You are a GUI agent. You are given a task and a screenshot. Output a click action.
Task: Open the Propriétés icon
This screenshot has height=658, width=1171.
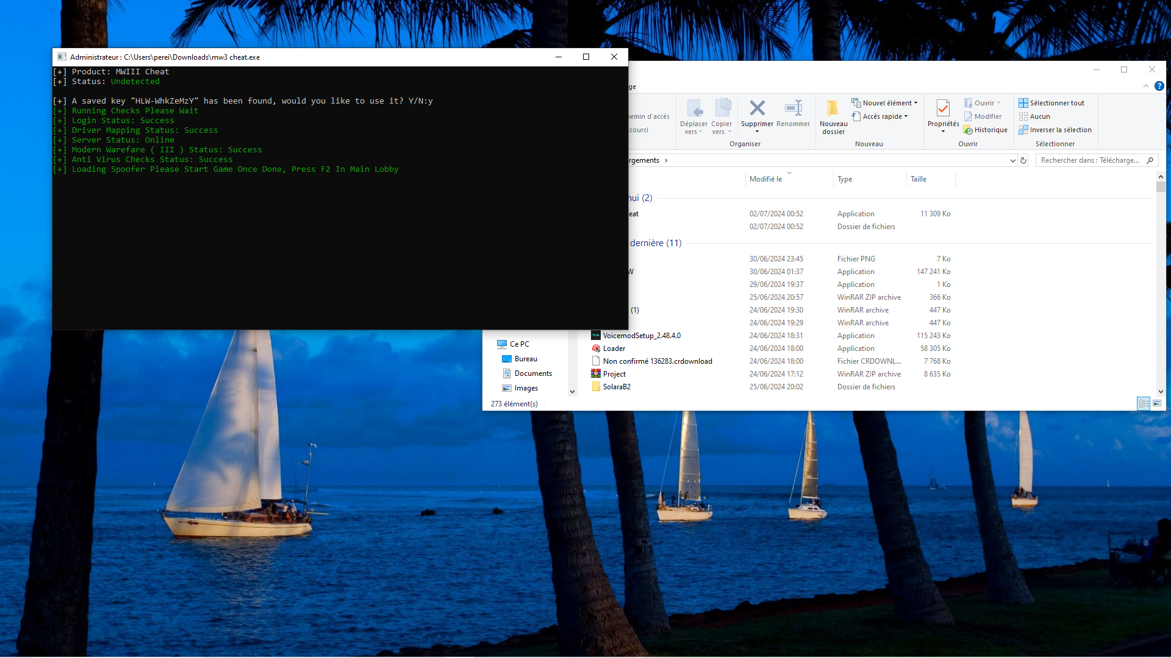(x=943, y=108)
